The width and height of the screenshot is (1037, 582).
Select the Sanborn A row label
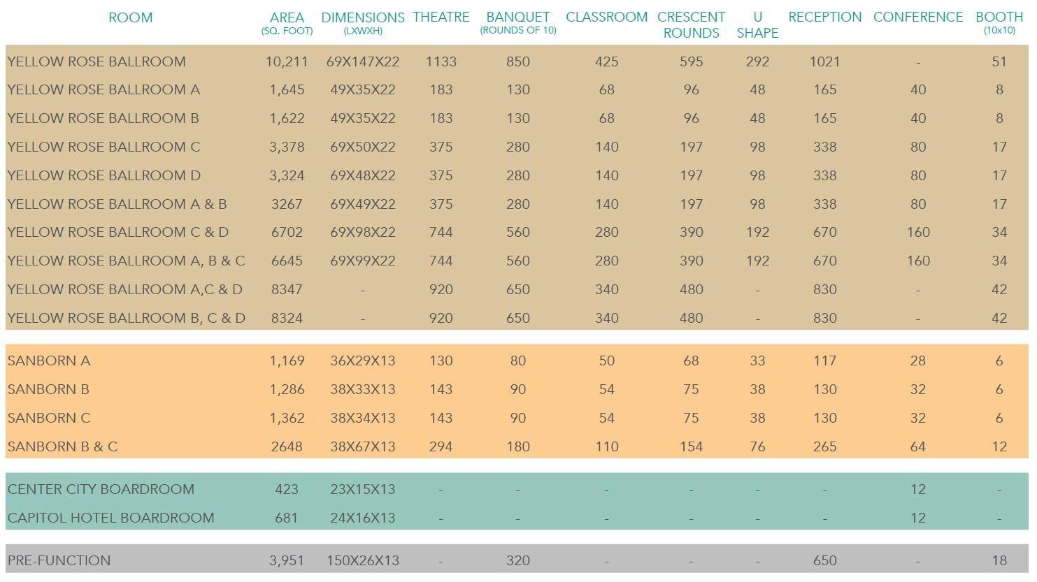coord(49,361)
